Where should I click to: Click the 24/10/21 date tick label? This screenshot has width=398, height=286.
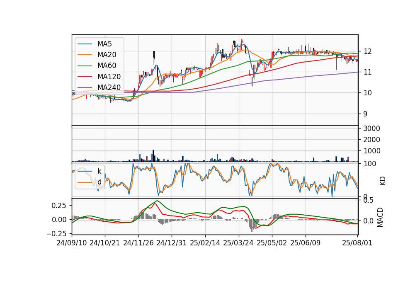point(105,243)
